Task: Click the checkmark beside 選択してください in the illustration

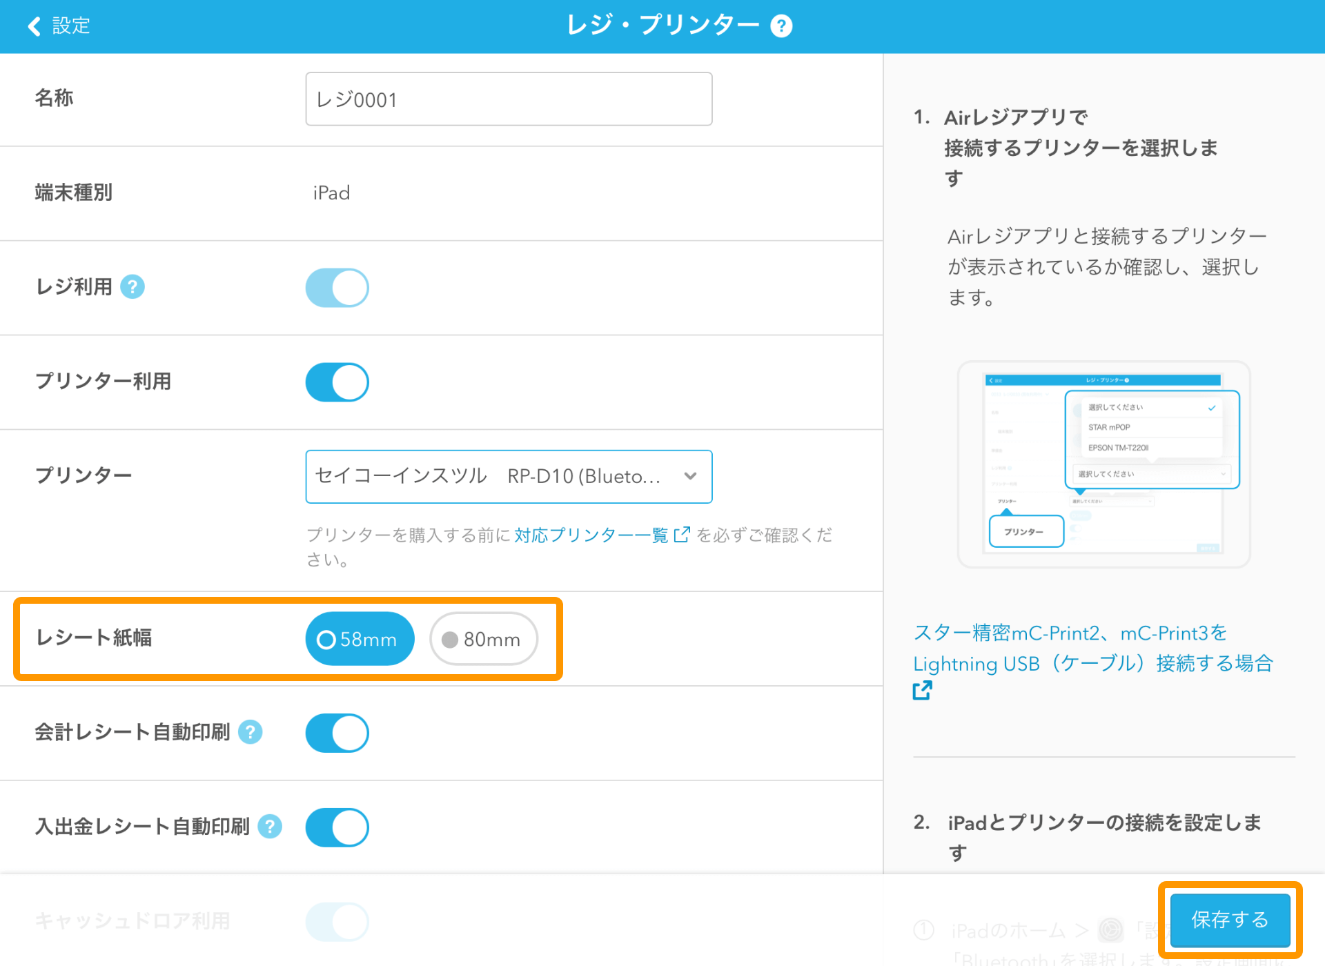Action: (1210, 408)
